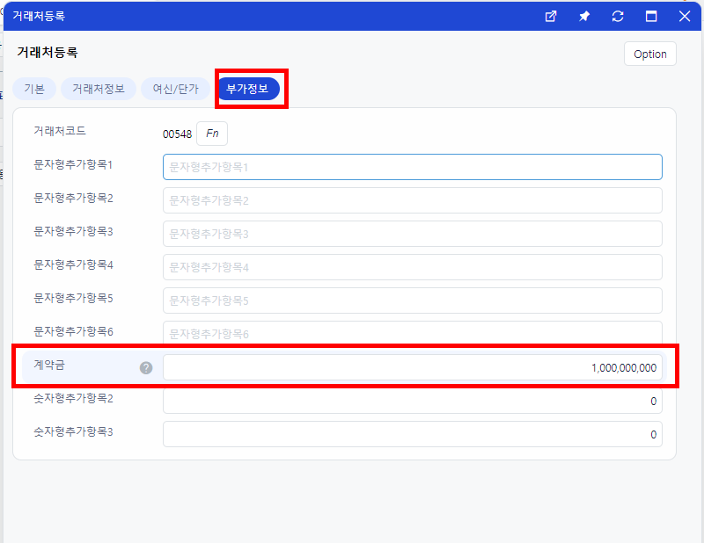
Task: Switch to the 거래처정보 tab
Action: click(x=99, y=89)
